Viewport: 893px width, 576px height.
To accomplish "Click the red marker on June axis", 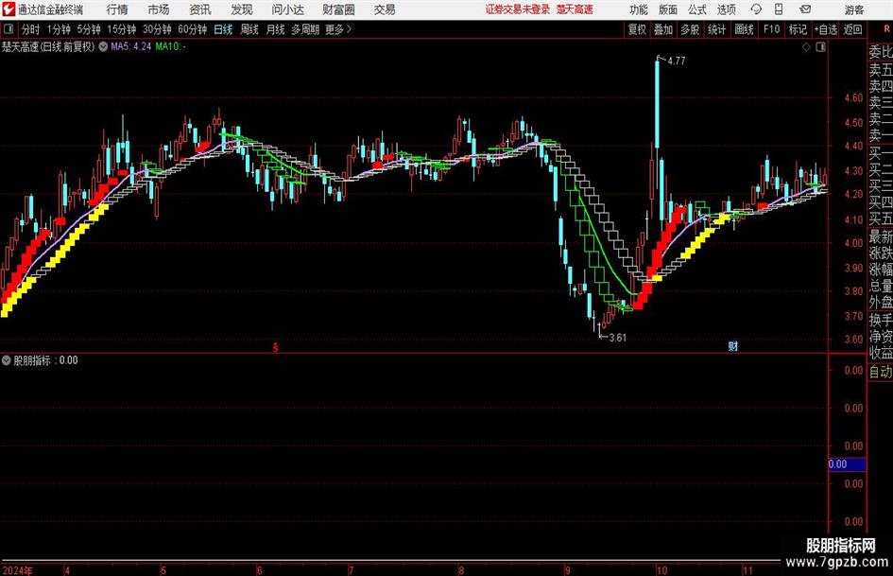I will [x=276, y=347].
